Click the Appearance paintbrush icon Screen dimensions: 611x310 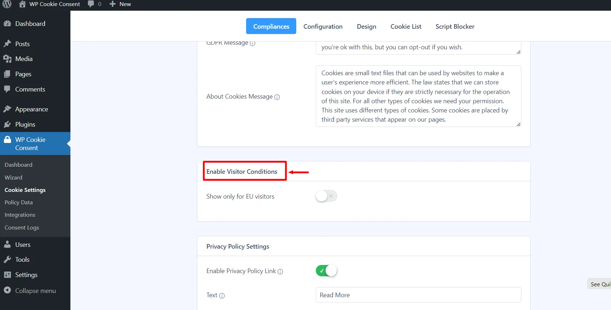coord(7,109)
